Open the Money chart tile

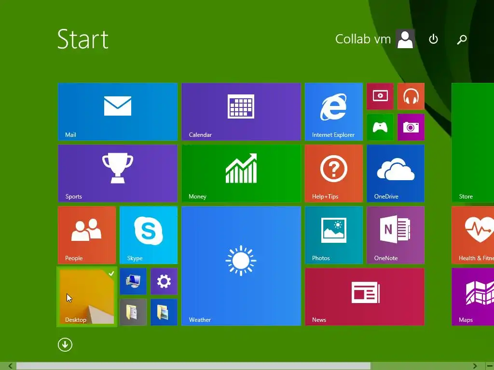point(241,173)
